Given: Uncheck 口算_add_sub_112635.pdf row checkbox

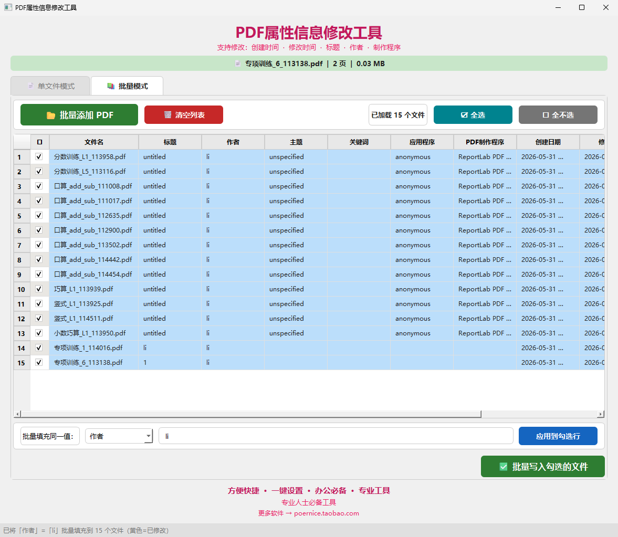Looking at the screenshot, I should pos(39,215).
